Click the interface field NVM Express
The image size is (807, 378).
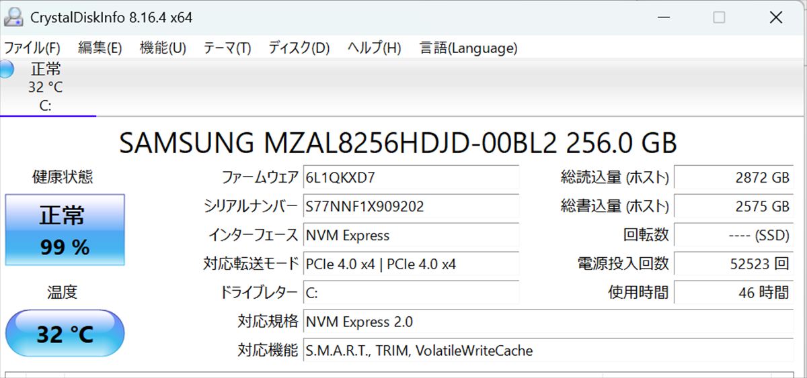(411, 235)
